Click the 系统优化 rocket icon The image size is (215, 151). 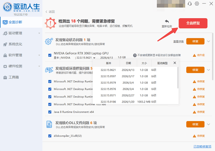pos(5,44)
